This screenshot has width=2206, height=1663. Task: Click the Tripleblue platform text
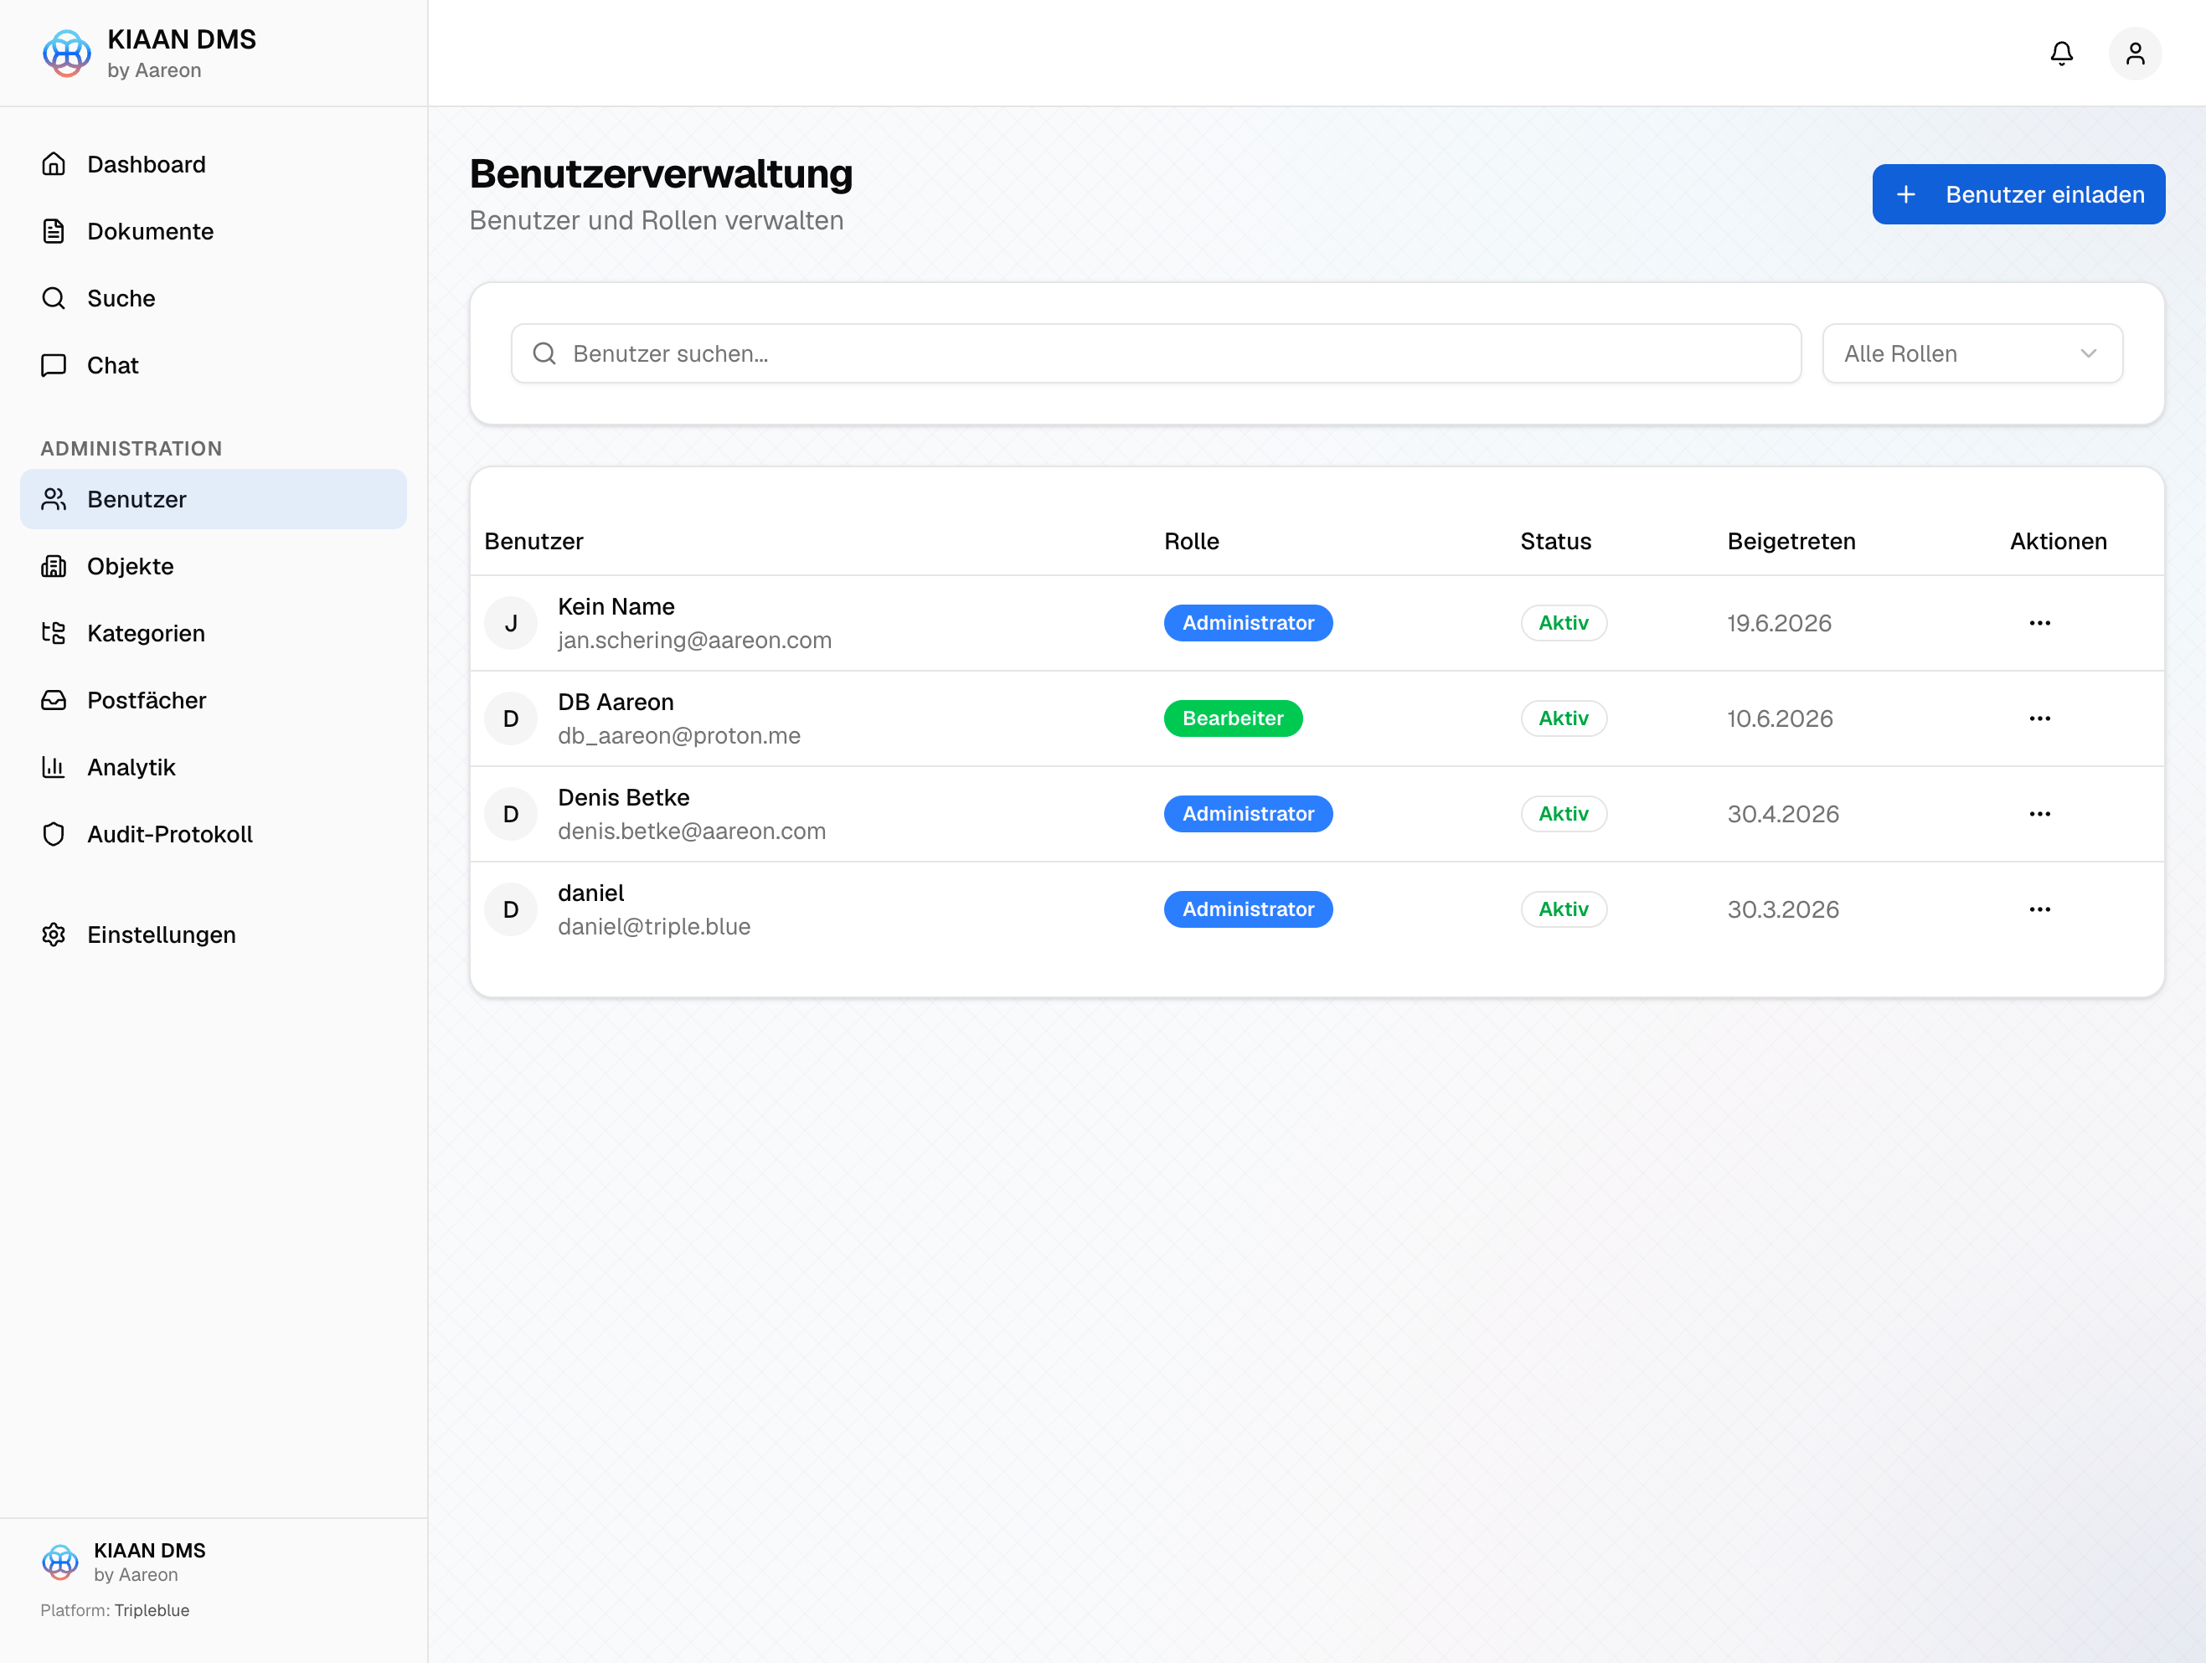(x=152, y=1610)
